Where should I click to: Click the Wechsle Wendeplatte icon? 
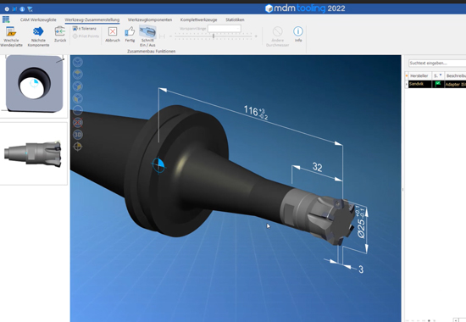(x=11, y=31)
